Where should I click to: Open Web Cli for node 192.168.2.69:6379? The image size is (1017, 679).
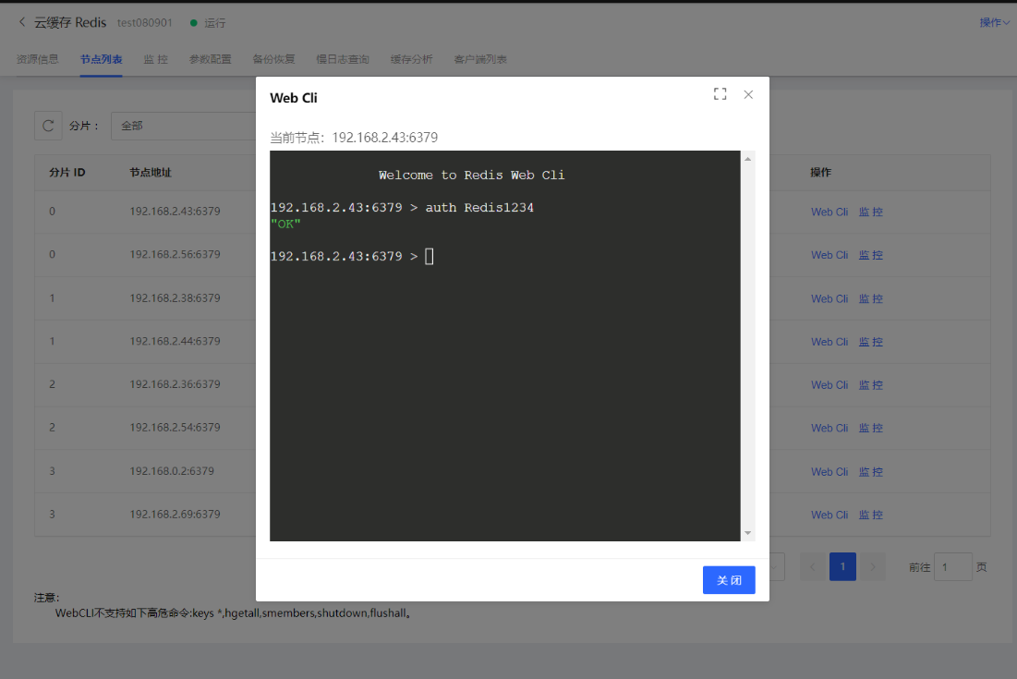(829, 515)
